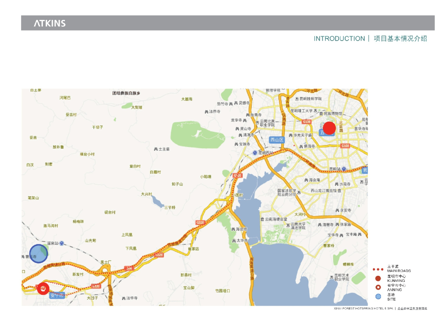Click the 项目基本情况介绍 heading text
Screen dimensions: 443x332
tap(400, 38)
